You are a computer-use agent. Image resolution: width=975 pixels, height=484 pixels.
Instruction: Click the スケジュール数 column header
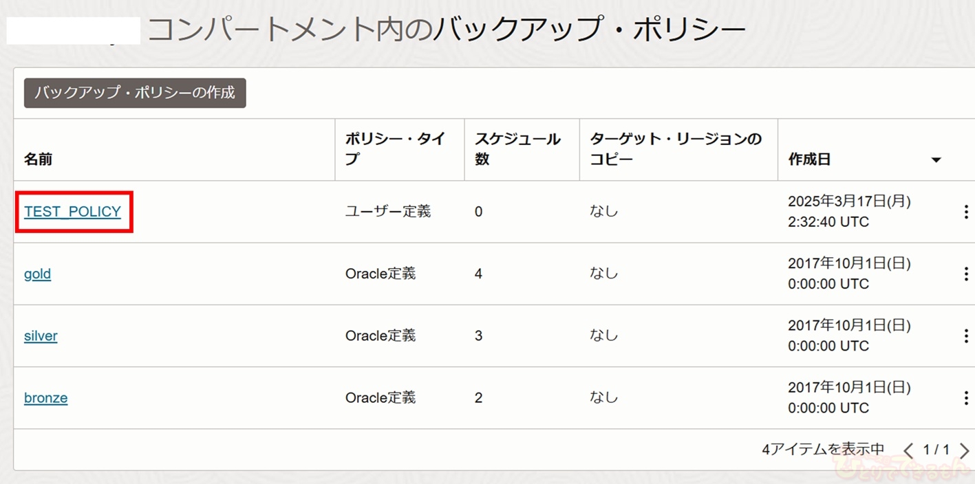point(517,149)
